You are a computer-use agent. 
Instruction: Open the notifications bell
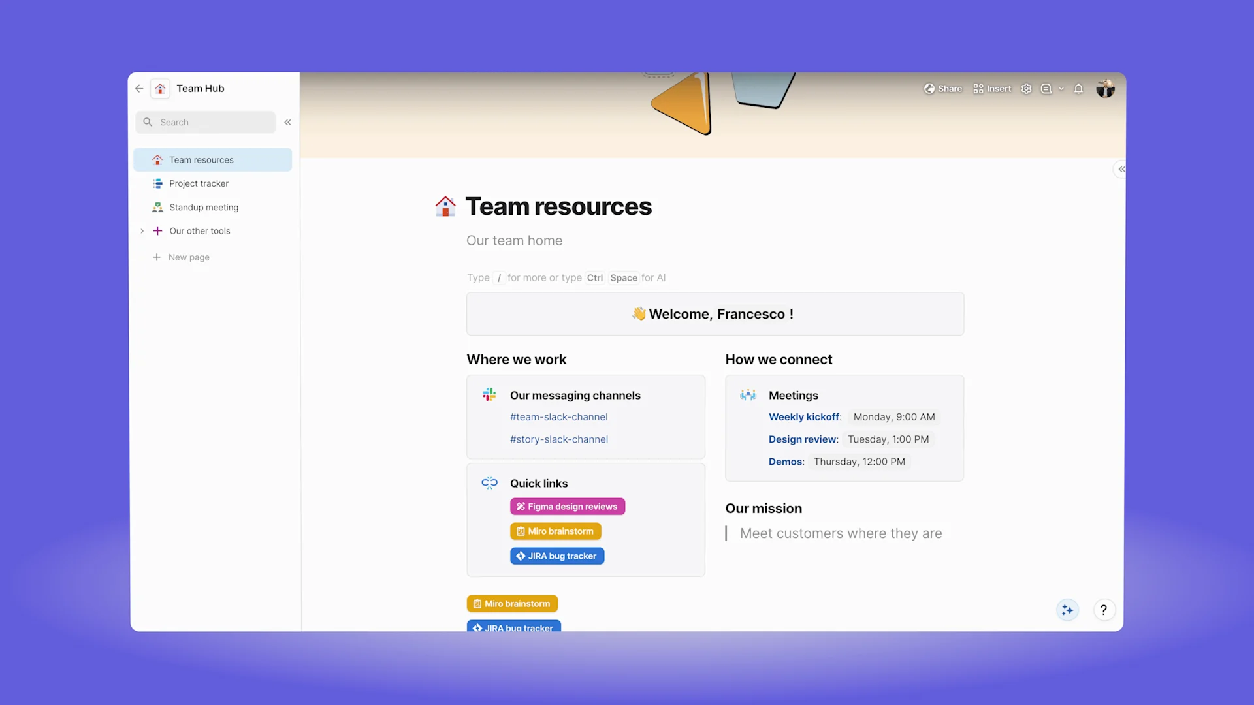[x=1078, y=88]
